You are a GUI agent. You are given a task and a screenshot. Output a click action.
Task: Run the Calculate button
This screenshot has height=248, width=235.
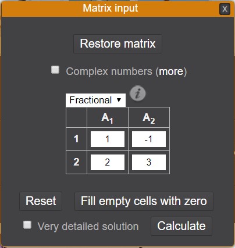point(181,226)
